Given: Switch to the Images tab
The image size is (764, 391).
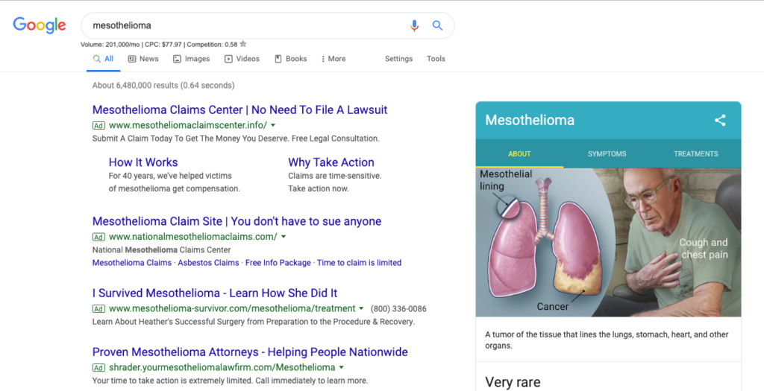Looking at the screenshot, I should 192,59.
